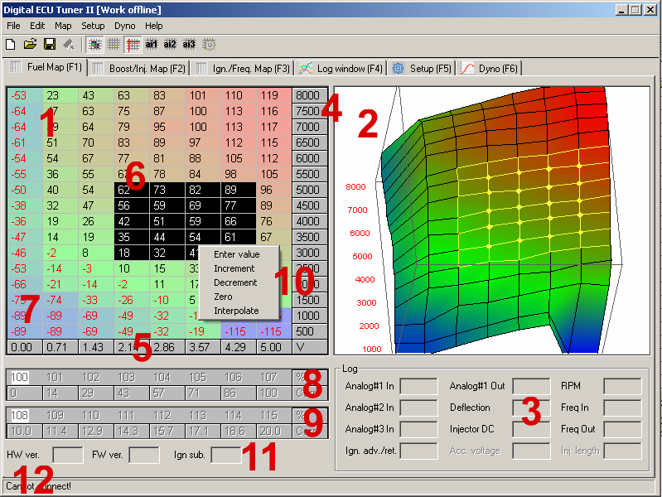
Task: Select the 5.00 voltage column header
Action: [x=274, y=347]
